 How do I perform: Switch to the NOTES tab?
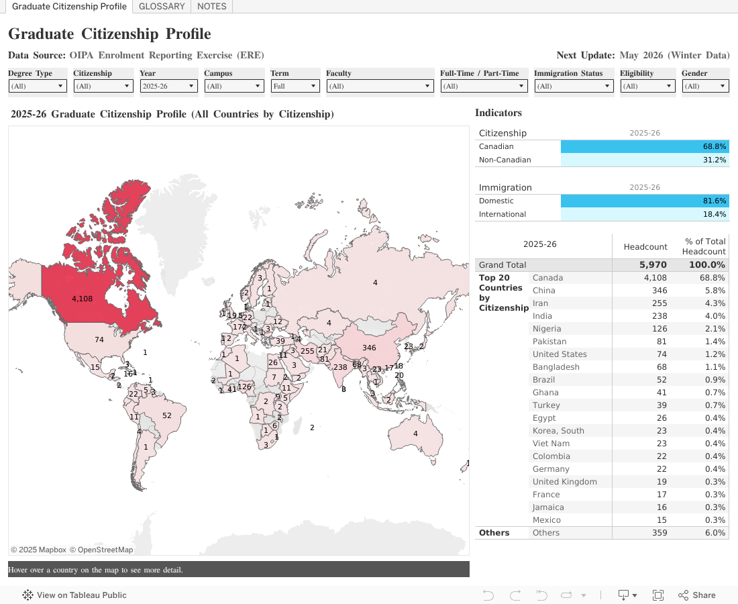click(212, 7)
